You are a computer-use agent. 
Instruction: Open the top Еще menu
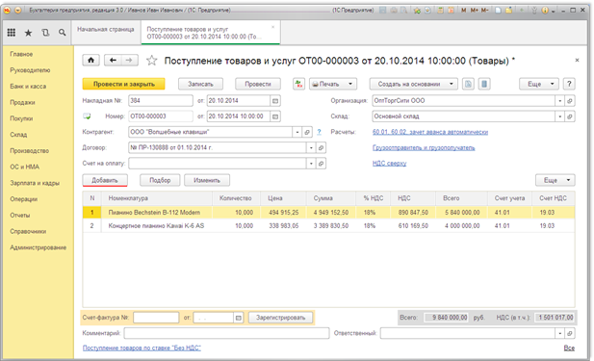(538, 84)
